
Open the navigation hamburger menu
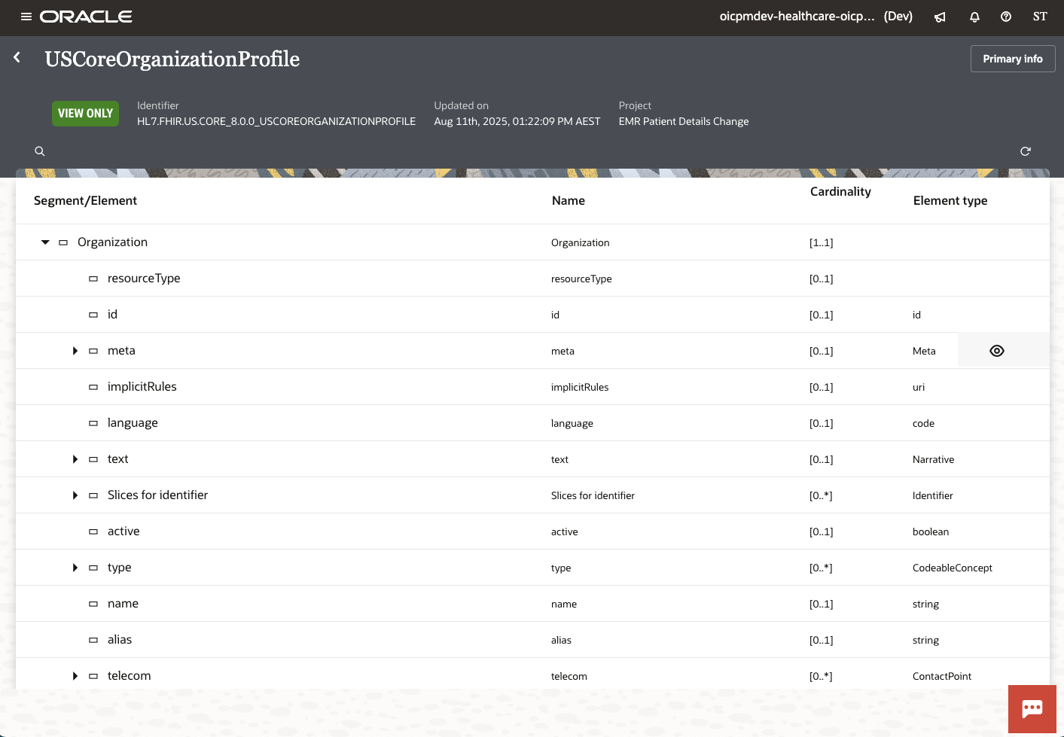click(x=27, y=16)
